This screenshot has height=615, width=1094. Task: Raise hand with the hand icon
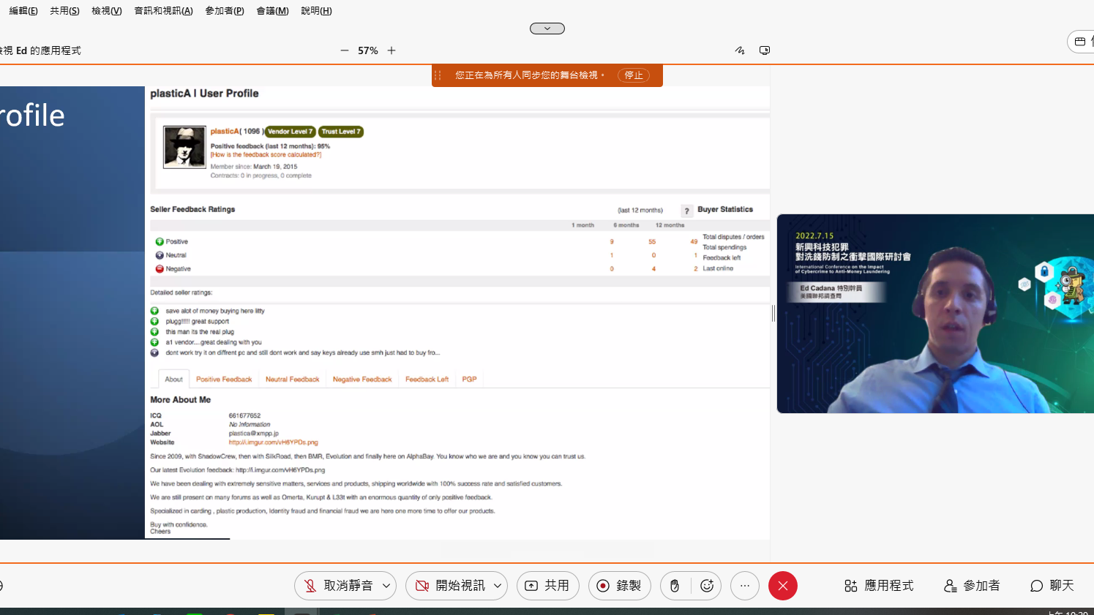click(675, 586)
